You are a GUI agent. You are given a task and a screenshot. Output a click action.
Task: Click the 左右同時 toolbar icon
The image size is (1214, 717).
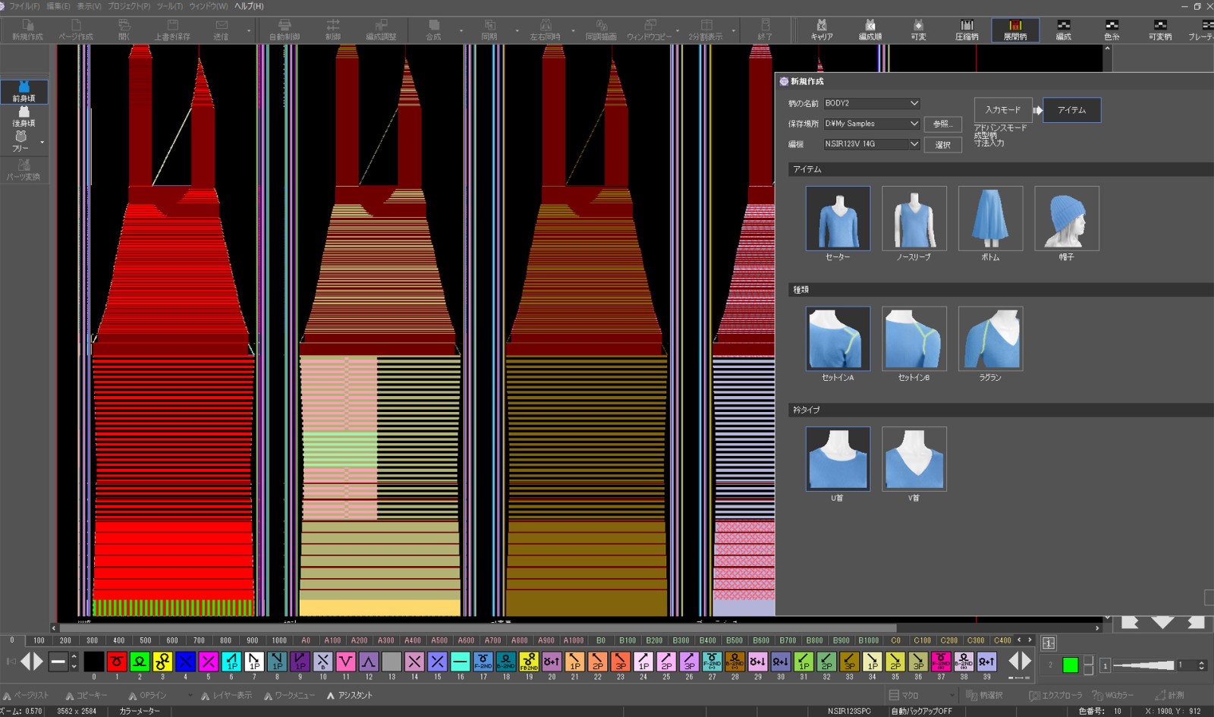click(546, 30)
